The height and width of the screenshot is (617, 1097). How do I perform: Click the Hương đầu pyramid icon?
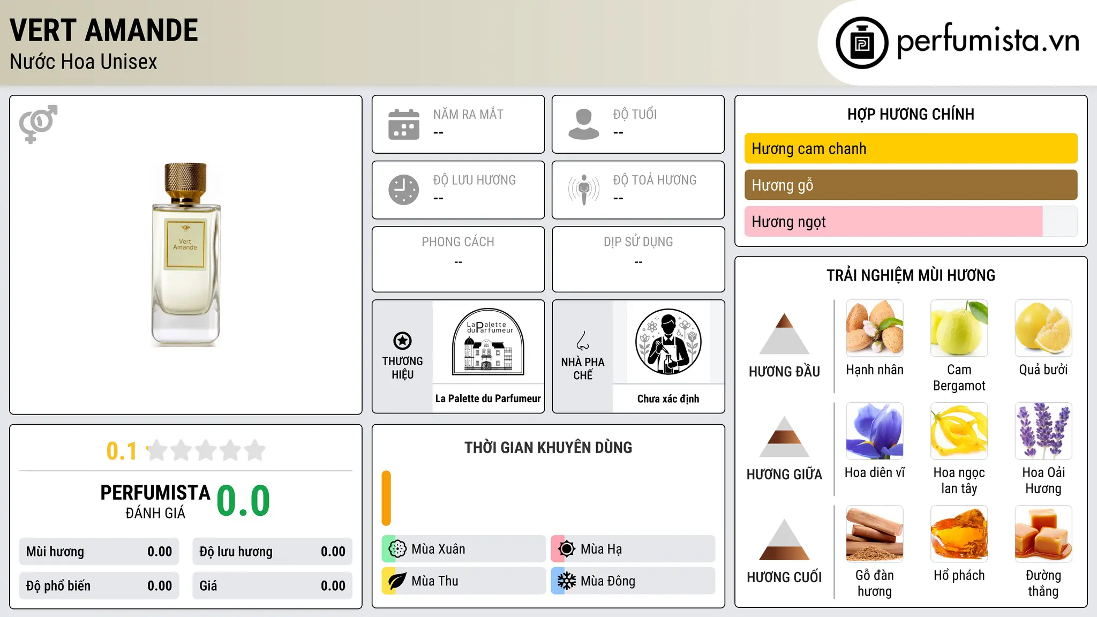784,334
